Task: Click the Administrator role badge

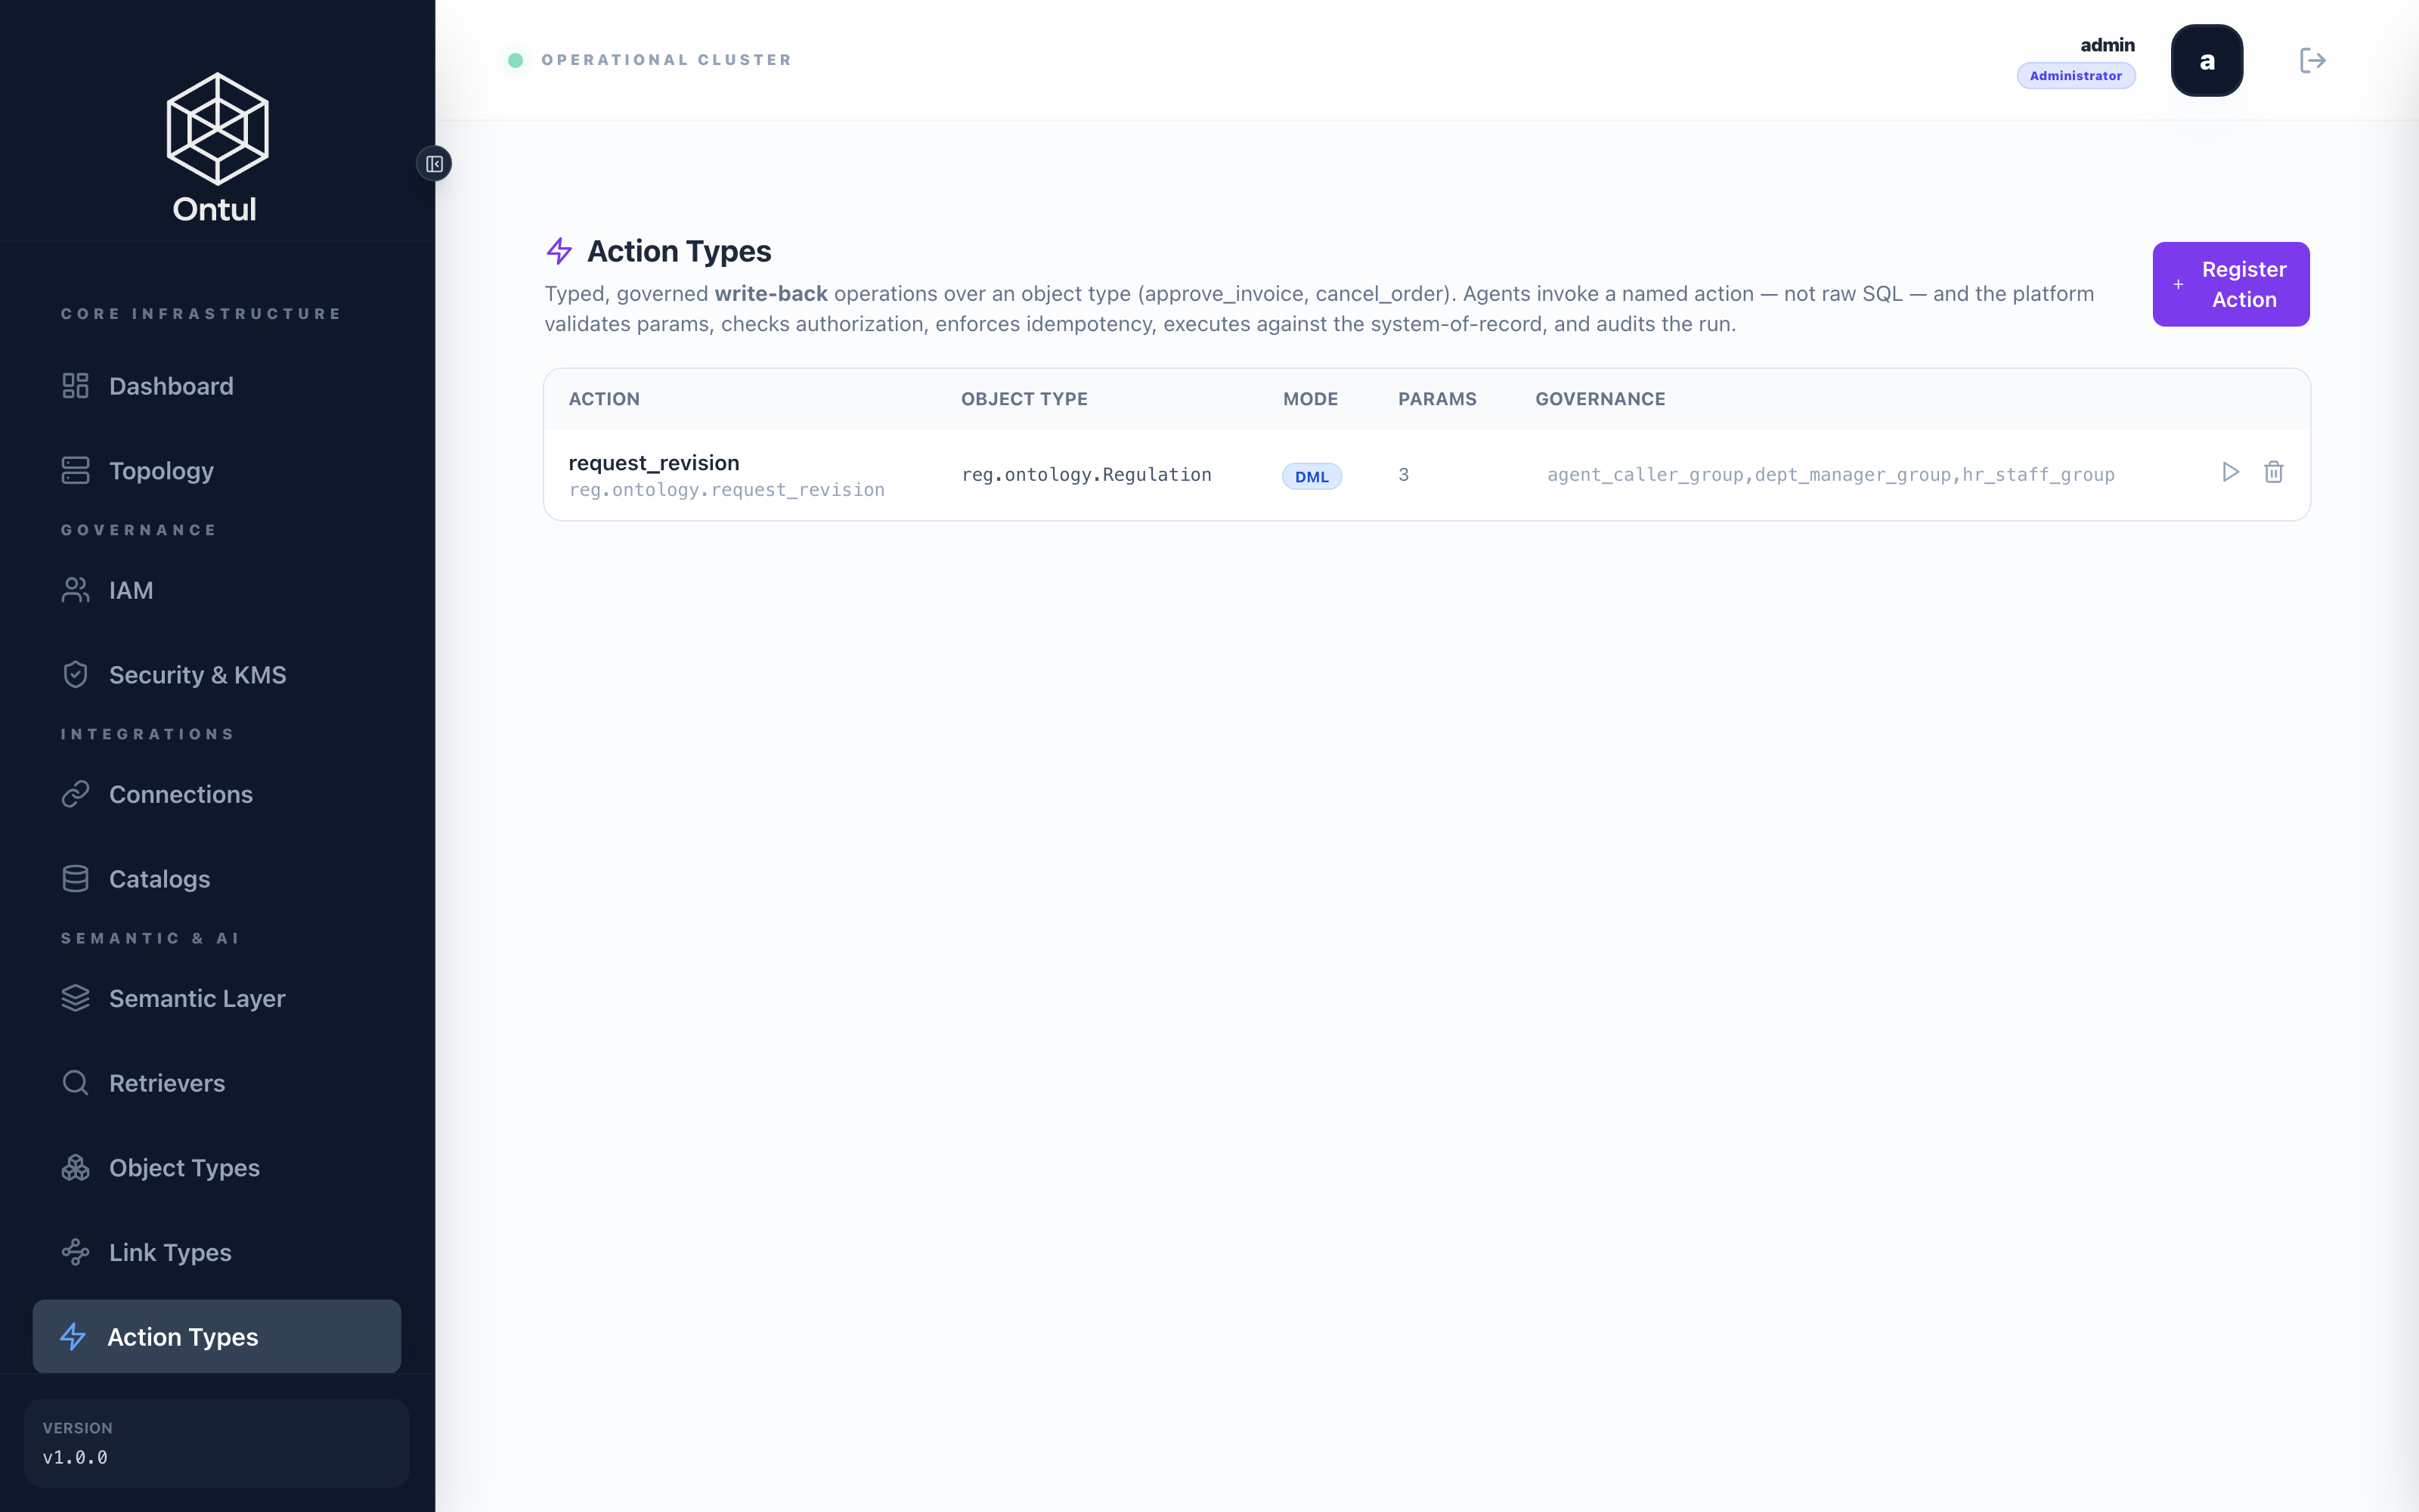Action: (x=2076, y=76)
